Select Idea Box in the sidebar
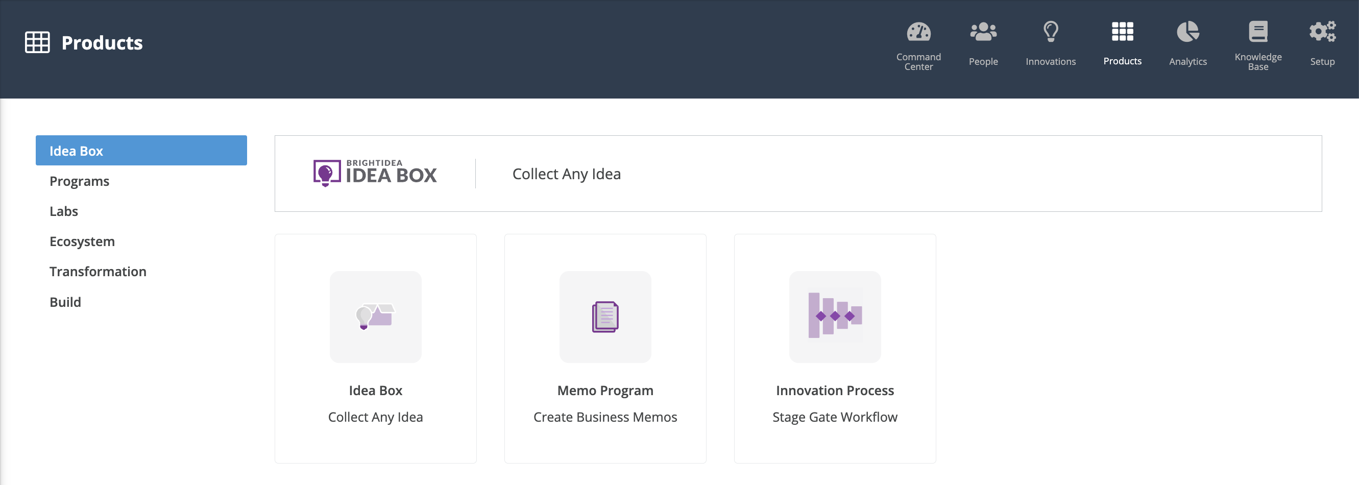This screenshot has height=485, width=1359. click(x=141, y=151)
